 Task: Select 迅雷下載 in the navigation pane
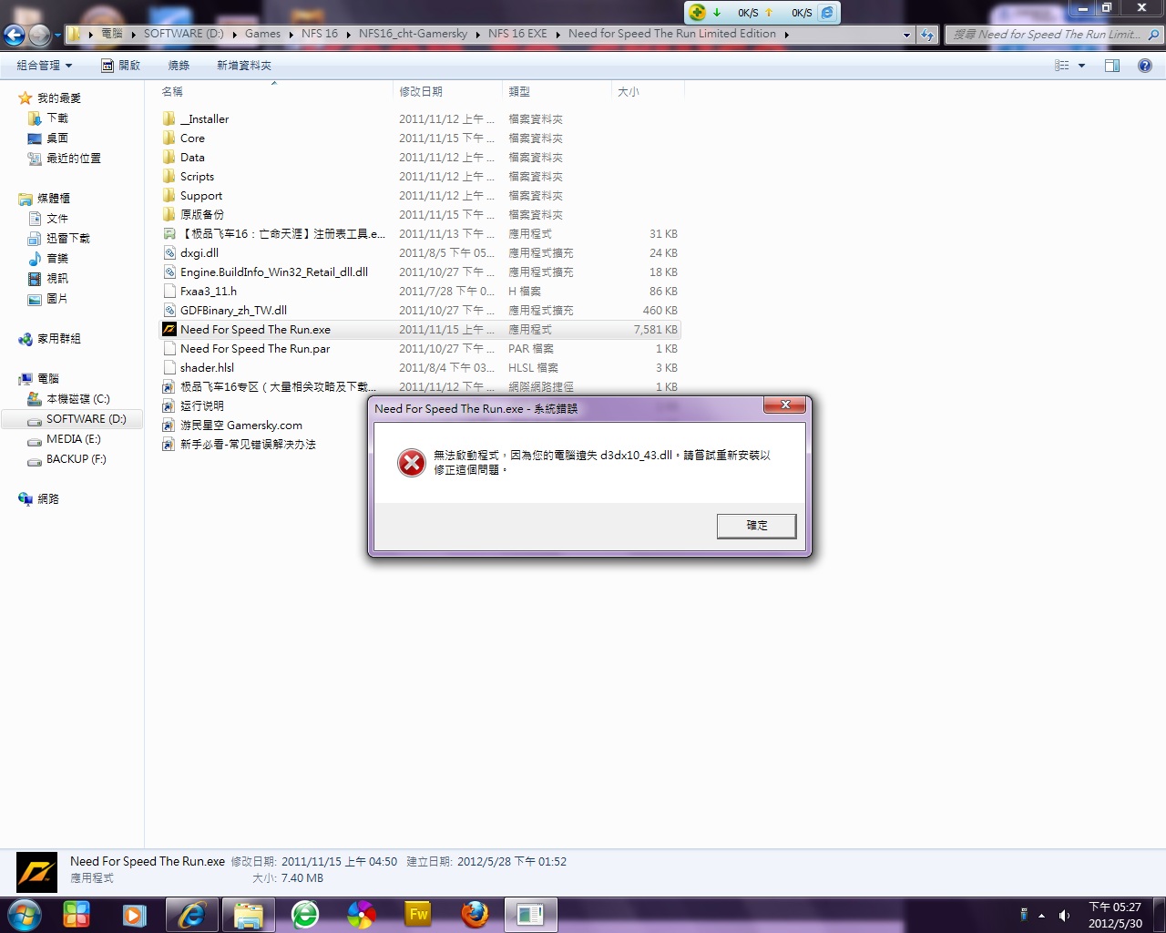(x=68, y=239)
